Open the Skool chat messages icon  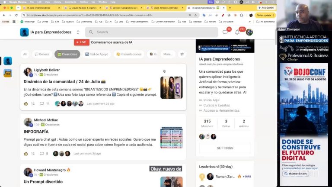[225, 32]
